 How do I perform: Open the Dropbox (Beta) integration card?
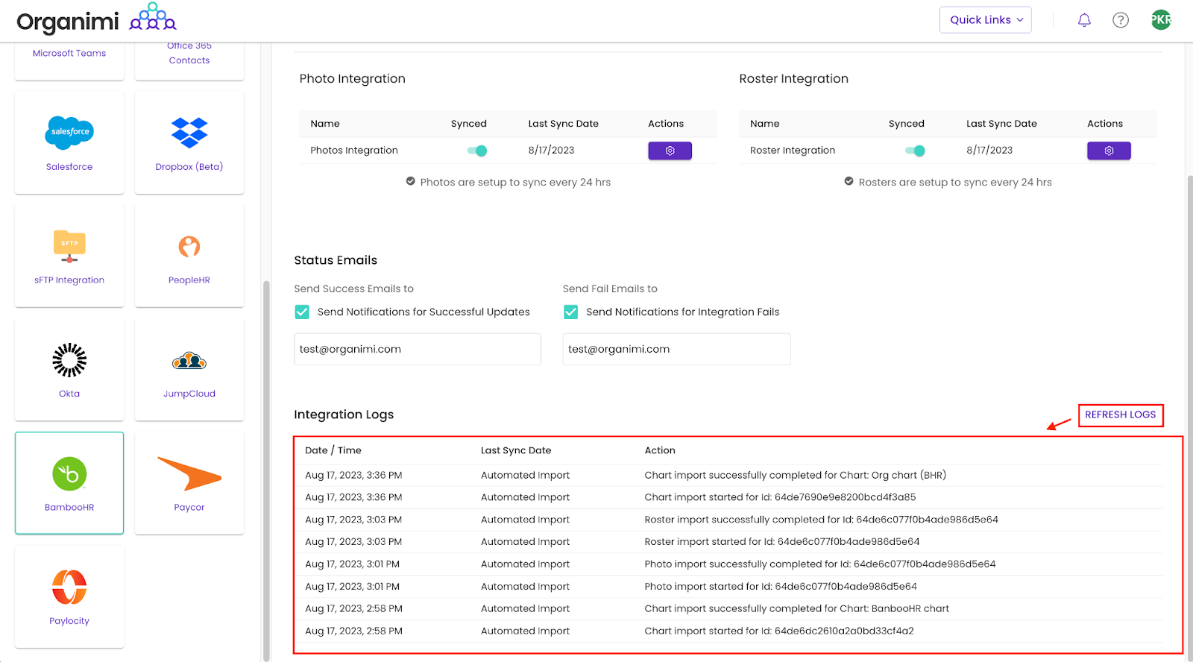tap(189, 142)
